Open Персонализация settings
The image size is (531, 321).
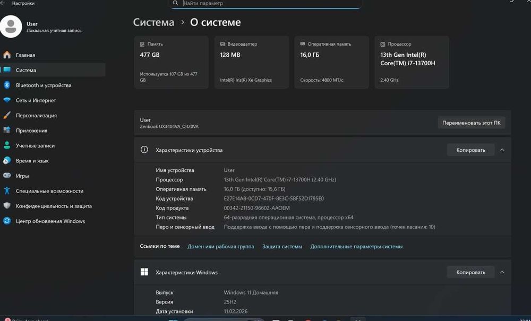tap(53, 115)
